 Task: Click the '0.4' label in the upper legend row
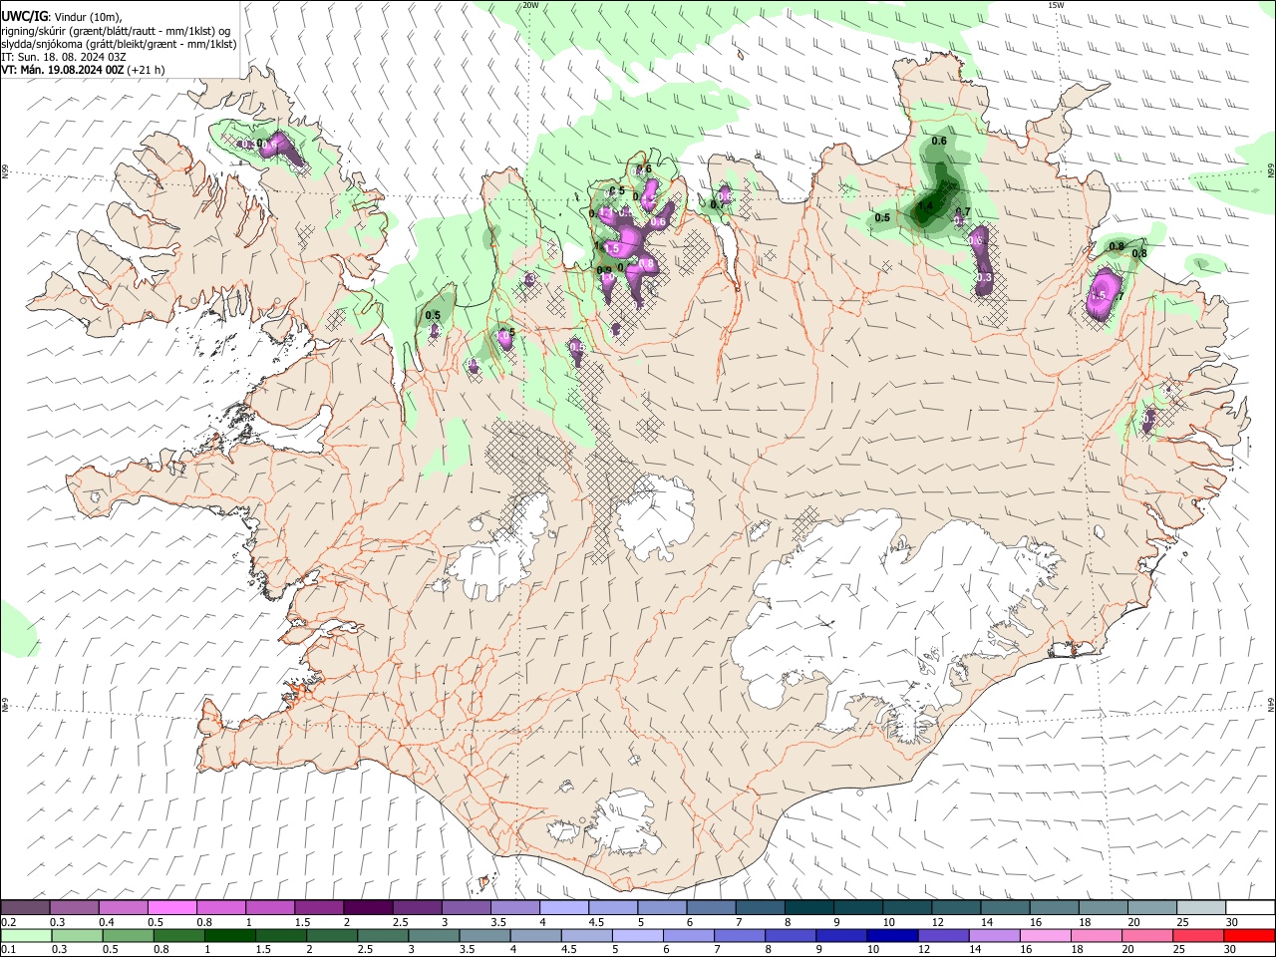click(x=106, y=922)
